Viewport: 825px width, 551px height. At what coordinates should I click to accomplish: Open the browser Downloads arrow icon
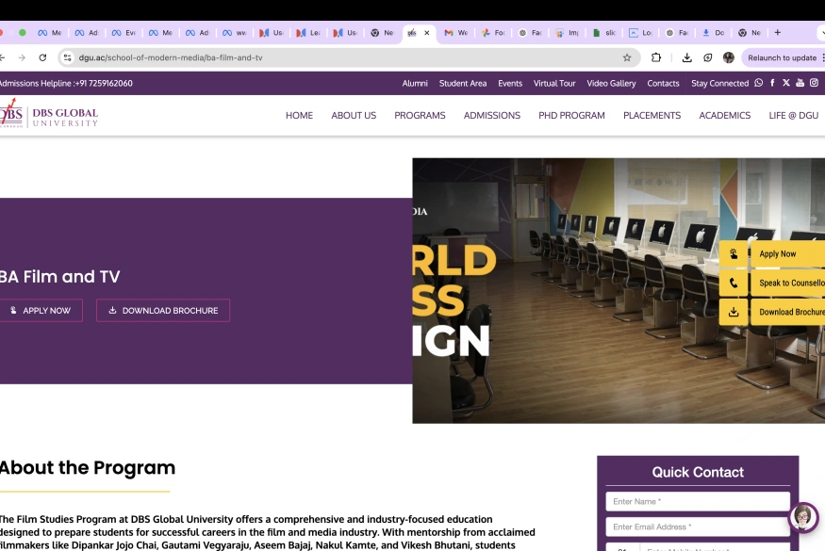click(686, 57)
